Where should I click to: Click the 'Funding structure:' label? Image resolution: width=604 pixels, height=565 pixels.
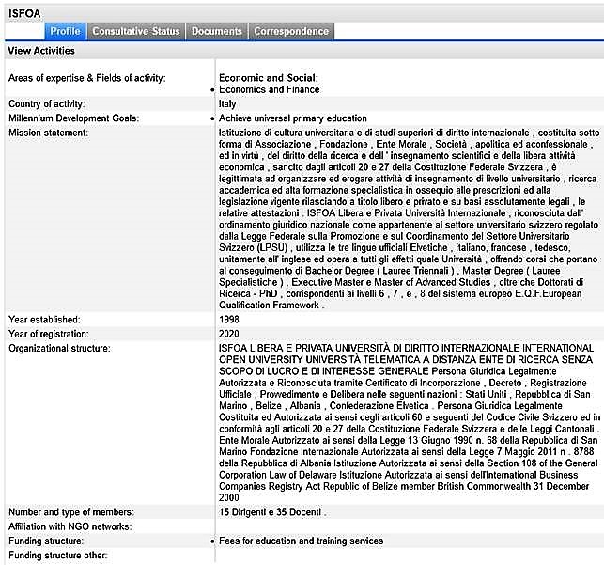[x=46, y=541]
